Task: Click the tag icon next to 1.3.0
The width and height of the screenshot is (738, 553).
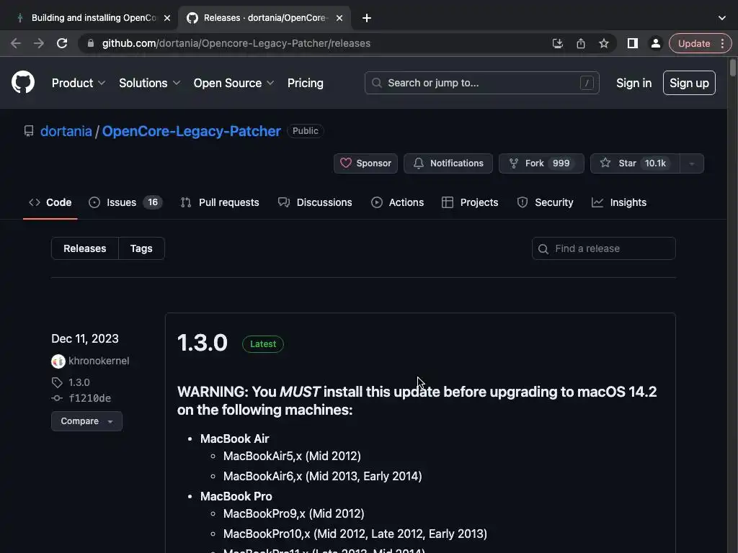Action: coord(57,382)
